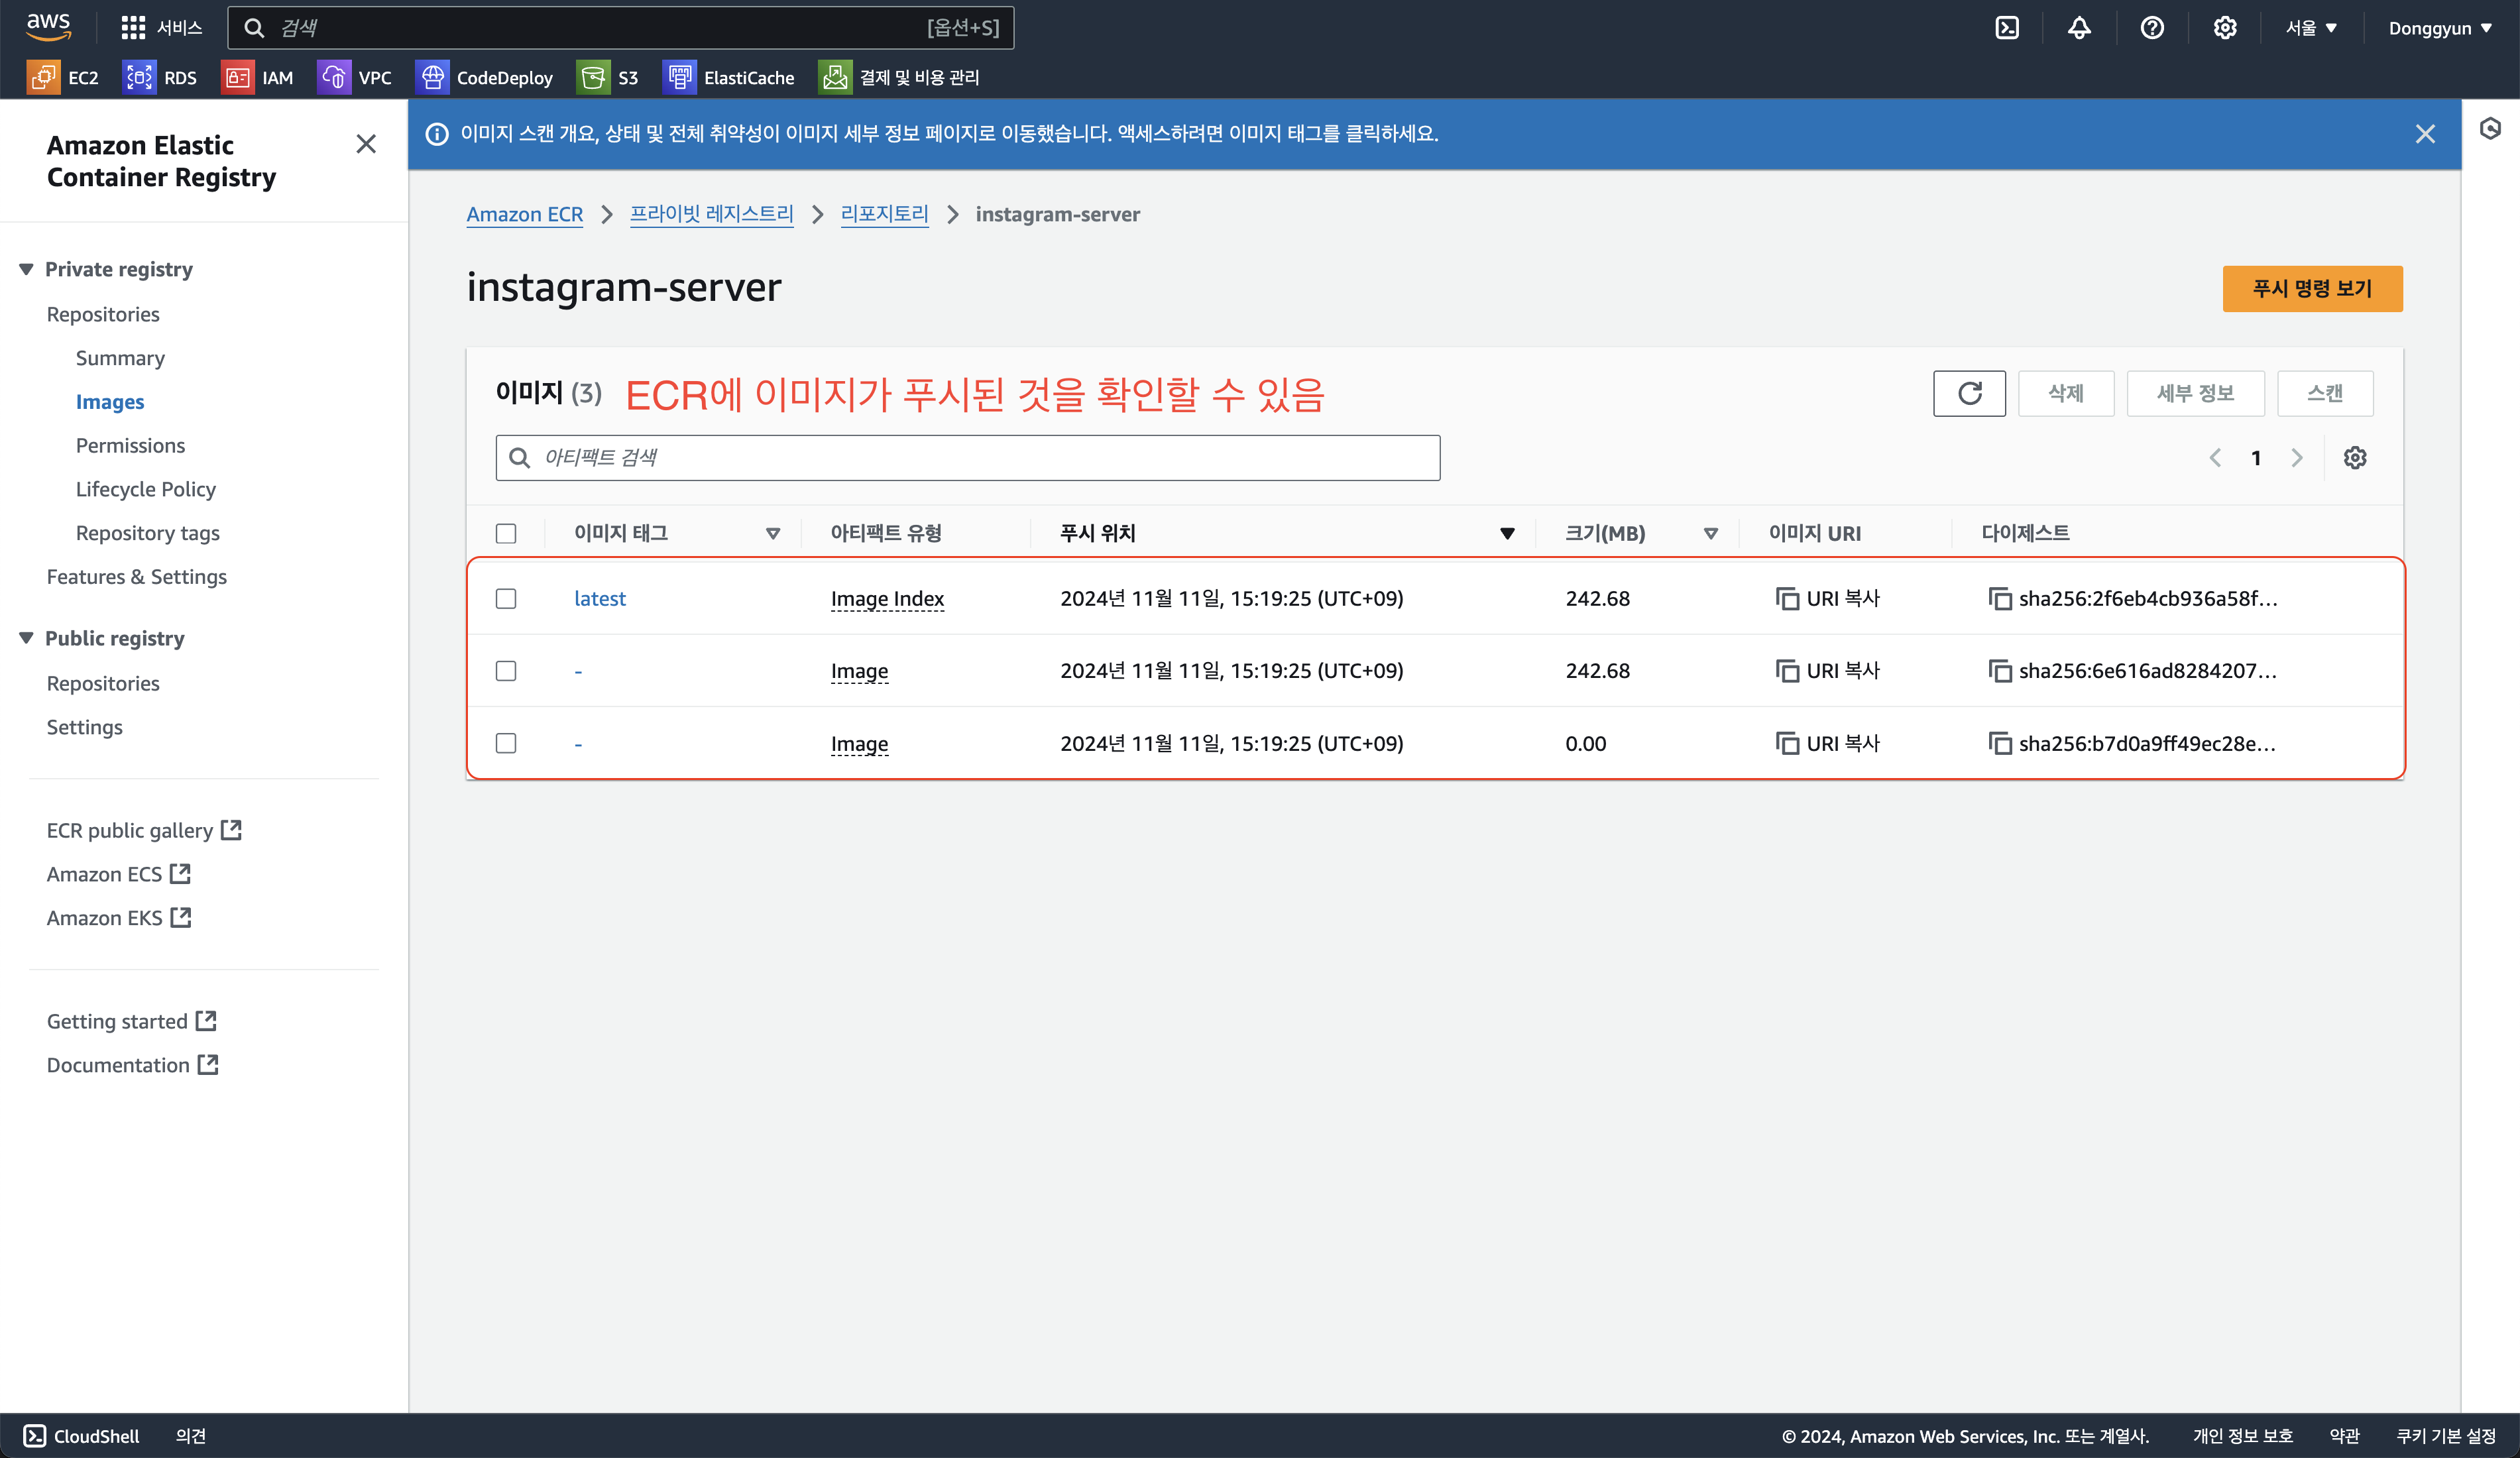Click the 푸시 명령 보기 button
This screenshot has height=1458, width=2520.
2311,289
